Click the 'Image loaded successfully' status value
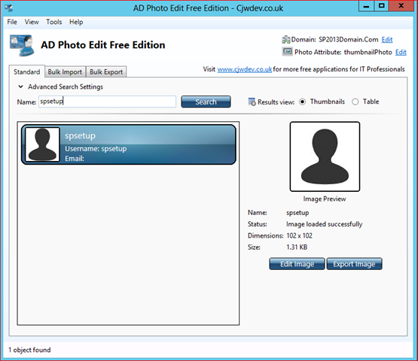 (x=324, y=224)
